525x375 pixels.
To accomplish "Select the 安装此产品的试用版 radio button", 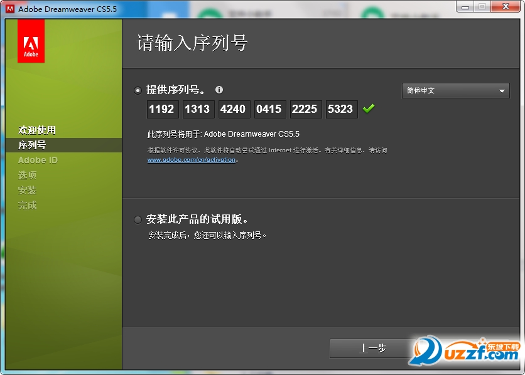I will pos(138,219).
